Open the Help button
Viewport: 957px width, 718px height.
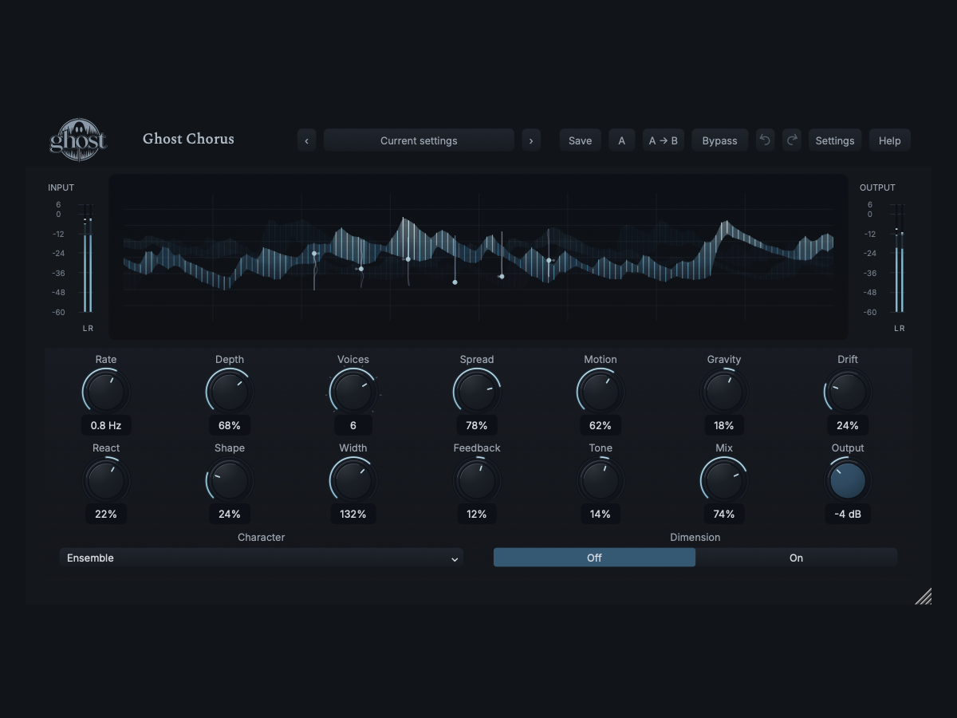890,140
